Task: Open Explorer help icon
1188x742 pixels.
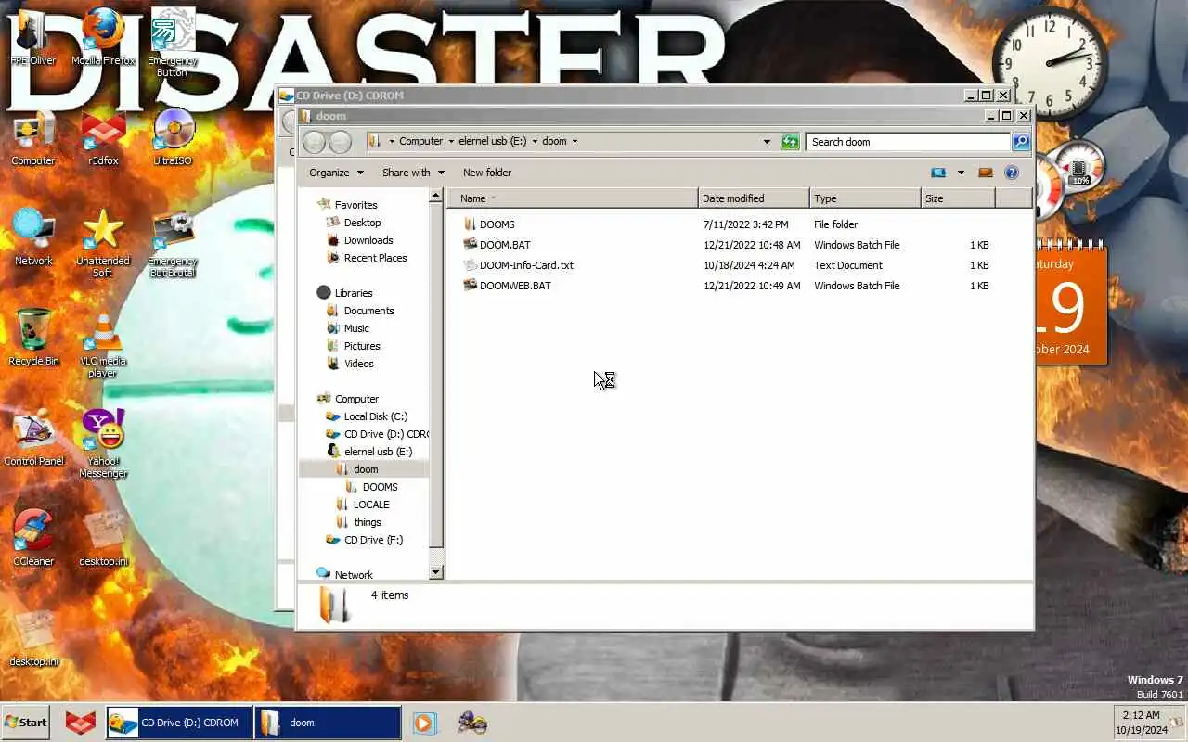Action: pos(1012,173)
